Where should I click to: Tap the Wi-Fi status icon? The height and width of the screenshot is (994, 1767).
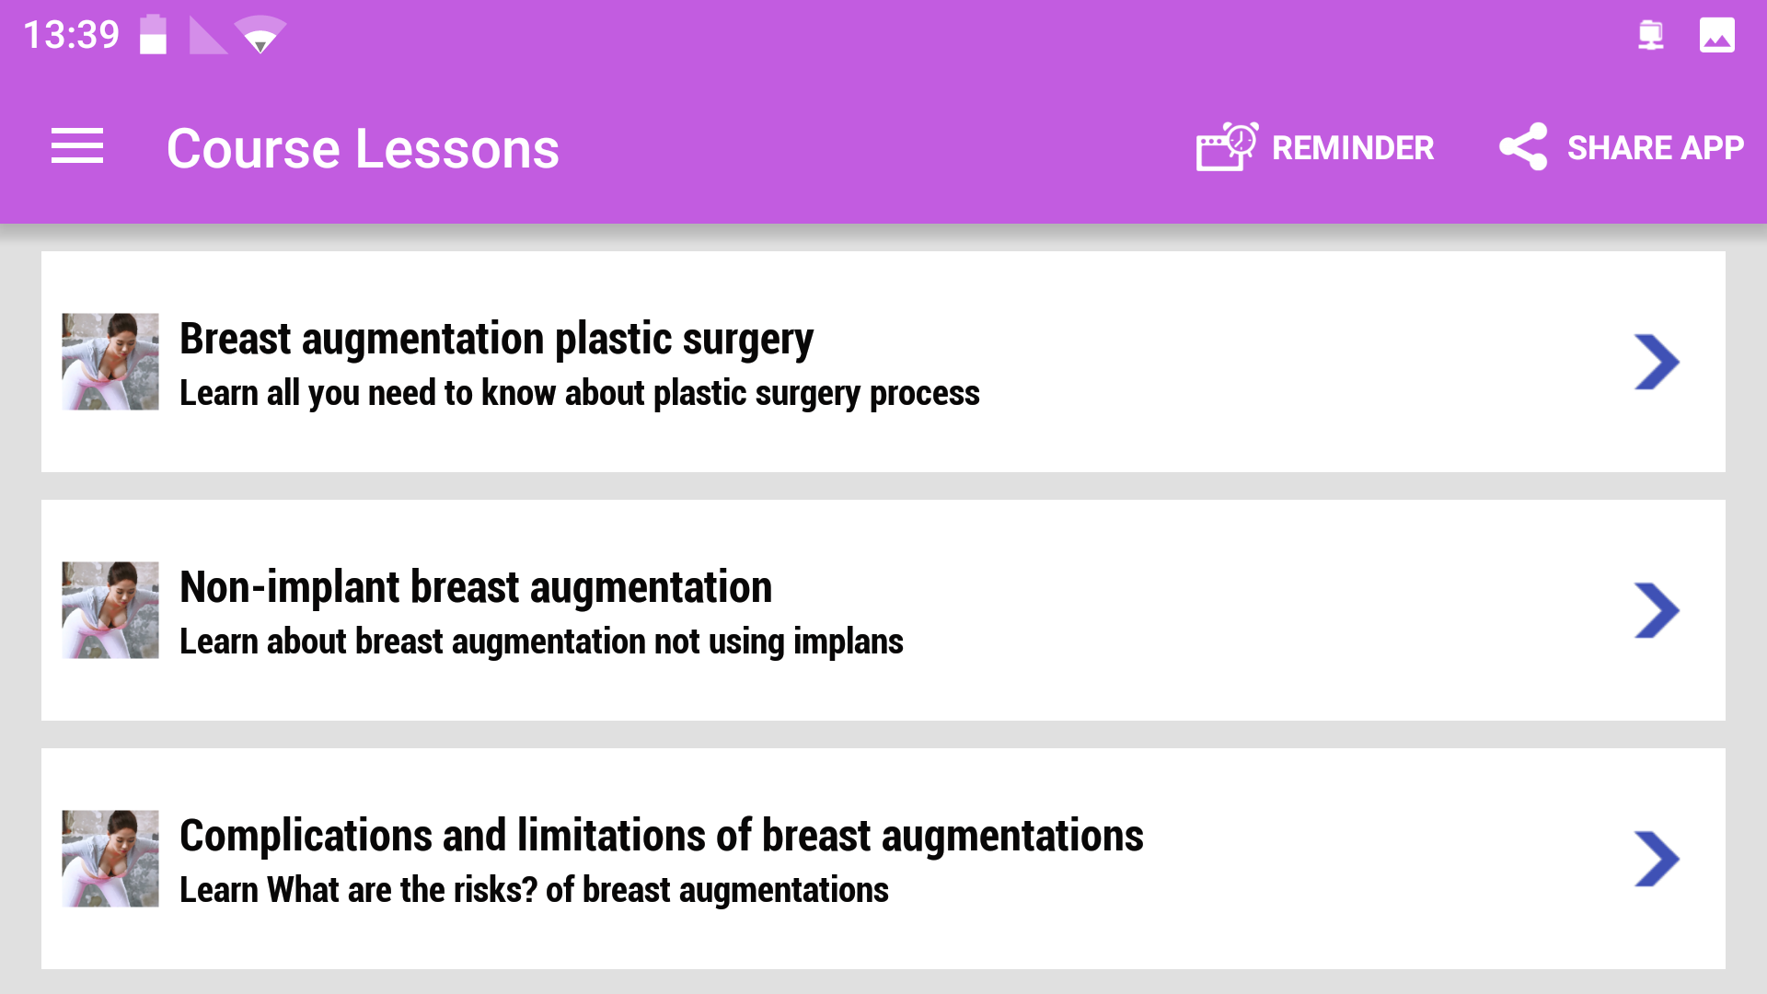[x=260, y=36]
